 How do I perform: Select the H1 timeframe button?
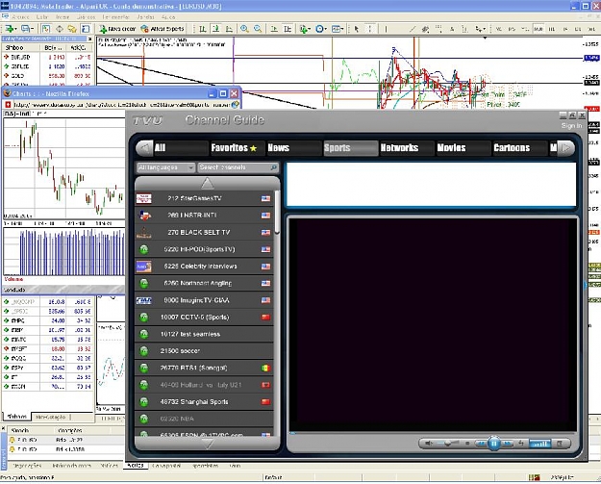click(552, 29)
